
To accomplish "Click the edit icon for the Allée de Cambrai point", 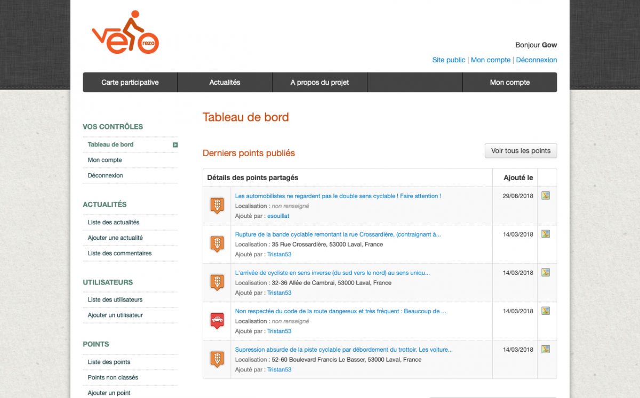I will coord(545,272).
